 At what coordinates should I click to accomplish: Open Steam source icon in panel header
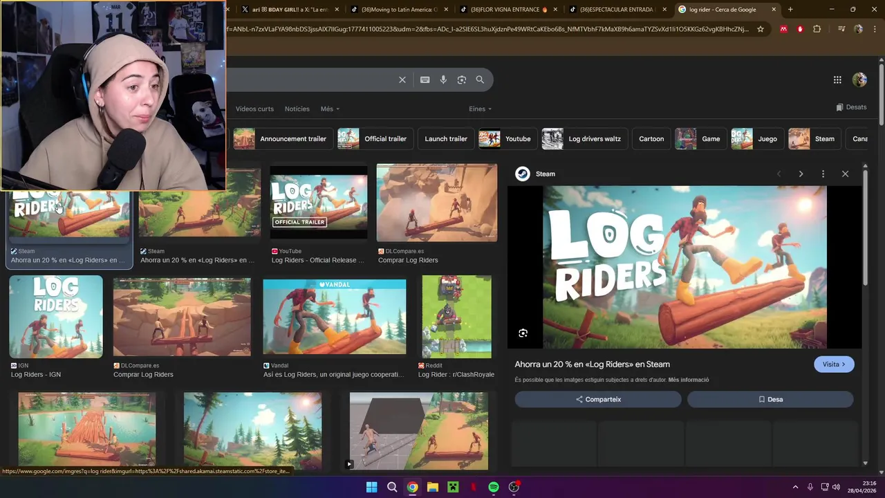click(523, 174)
